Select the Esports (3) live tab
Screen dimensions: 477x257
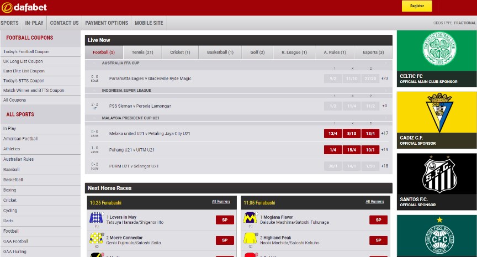point(373,52)
